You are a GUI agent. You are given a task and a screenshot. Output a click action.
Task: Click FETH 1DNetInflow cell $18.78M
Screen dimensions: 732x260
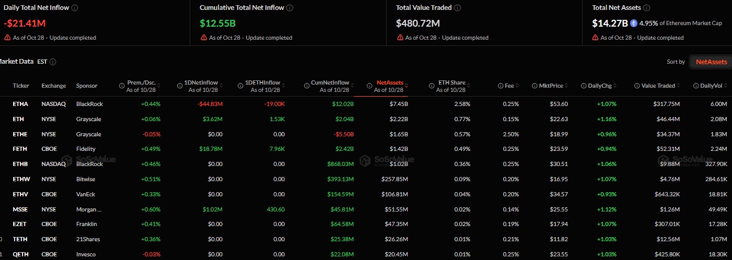pyautogui.click(x=212, y=149)
